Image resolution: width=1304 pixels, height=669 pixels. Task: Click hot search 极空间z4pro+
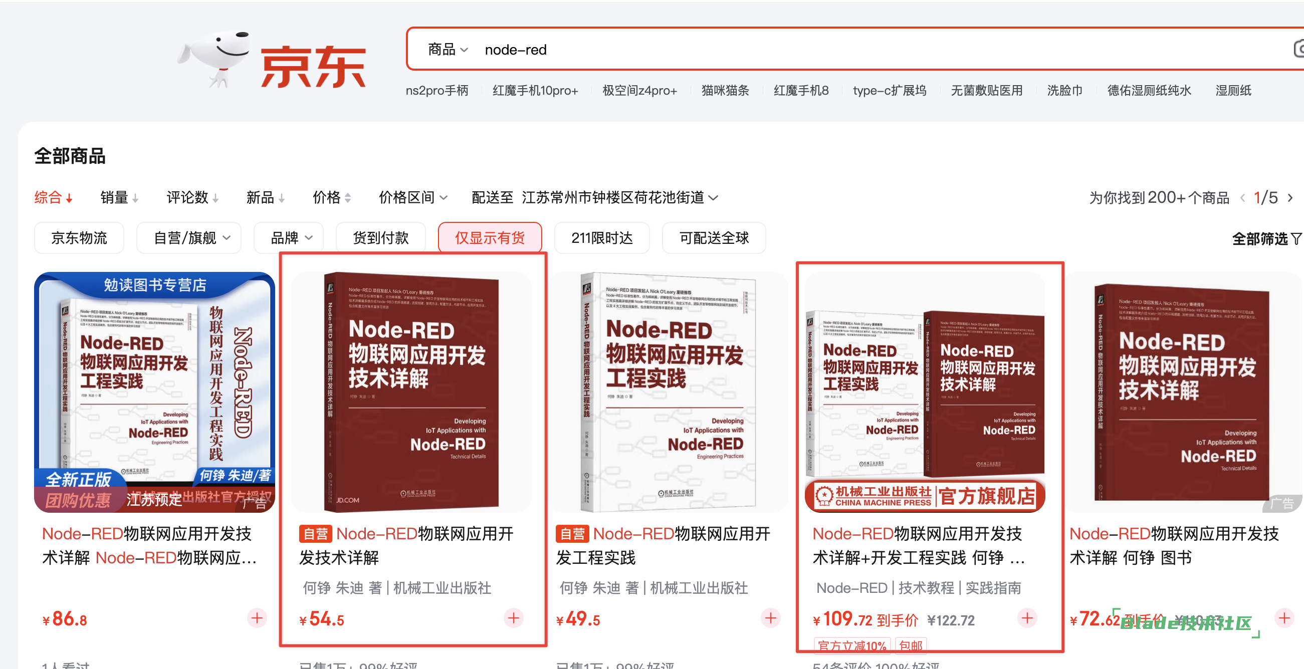coord(639,91)
